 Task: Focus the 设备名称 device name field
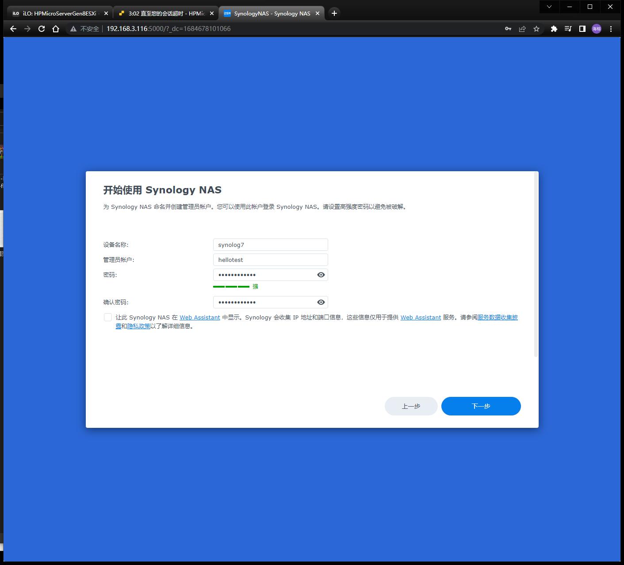tap(271, 245)
